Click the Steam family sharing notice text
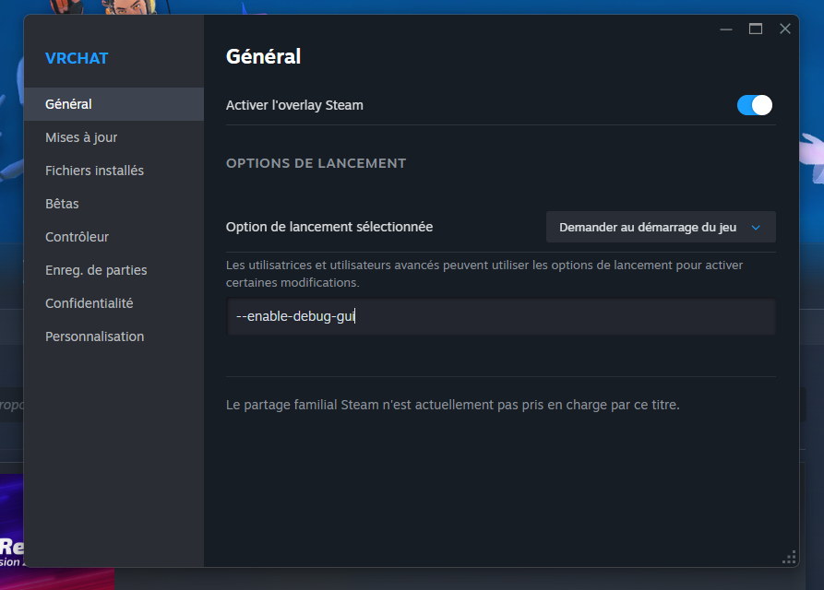The image size is (824, 590). pos(453,405)
